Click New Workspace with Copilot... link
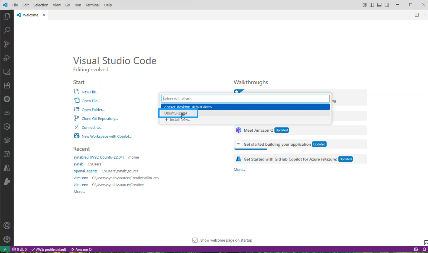This screenshot has height=253, width=428. coord(107,137)
